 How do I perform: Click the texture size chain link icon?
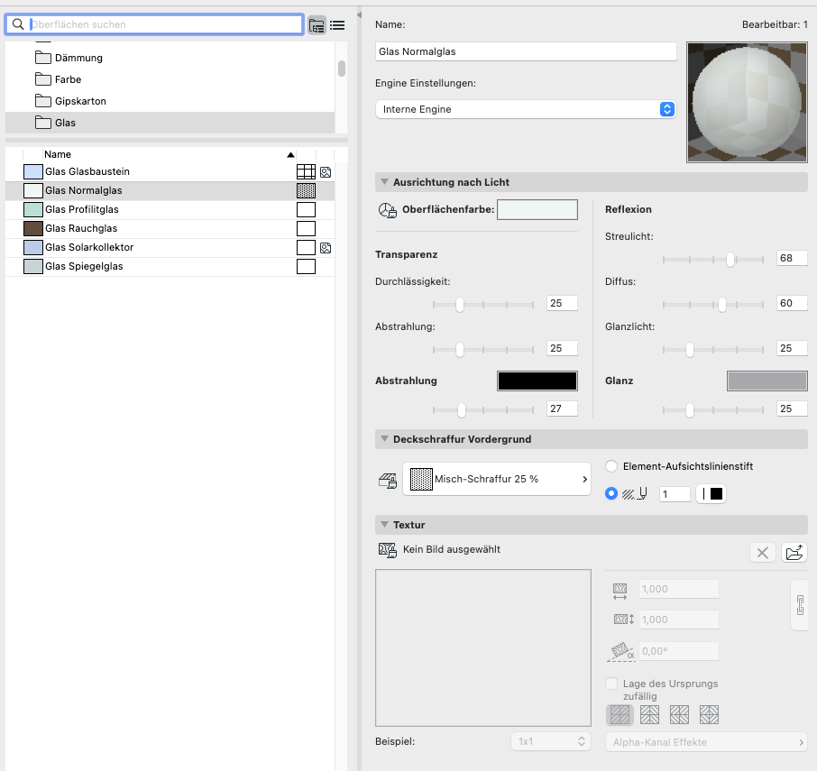(x=799, y=604)
